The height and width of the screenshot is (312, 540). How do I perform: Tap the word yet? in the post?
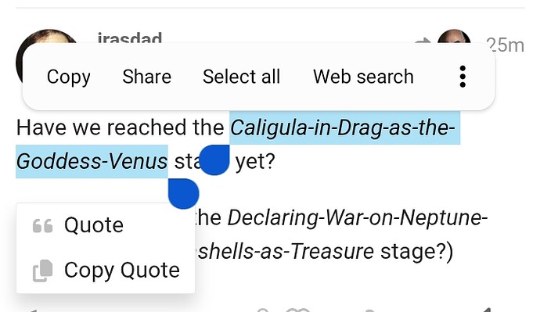(x=255, y=162)
